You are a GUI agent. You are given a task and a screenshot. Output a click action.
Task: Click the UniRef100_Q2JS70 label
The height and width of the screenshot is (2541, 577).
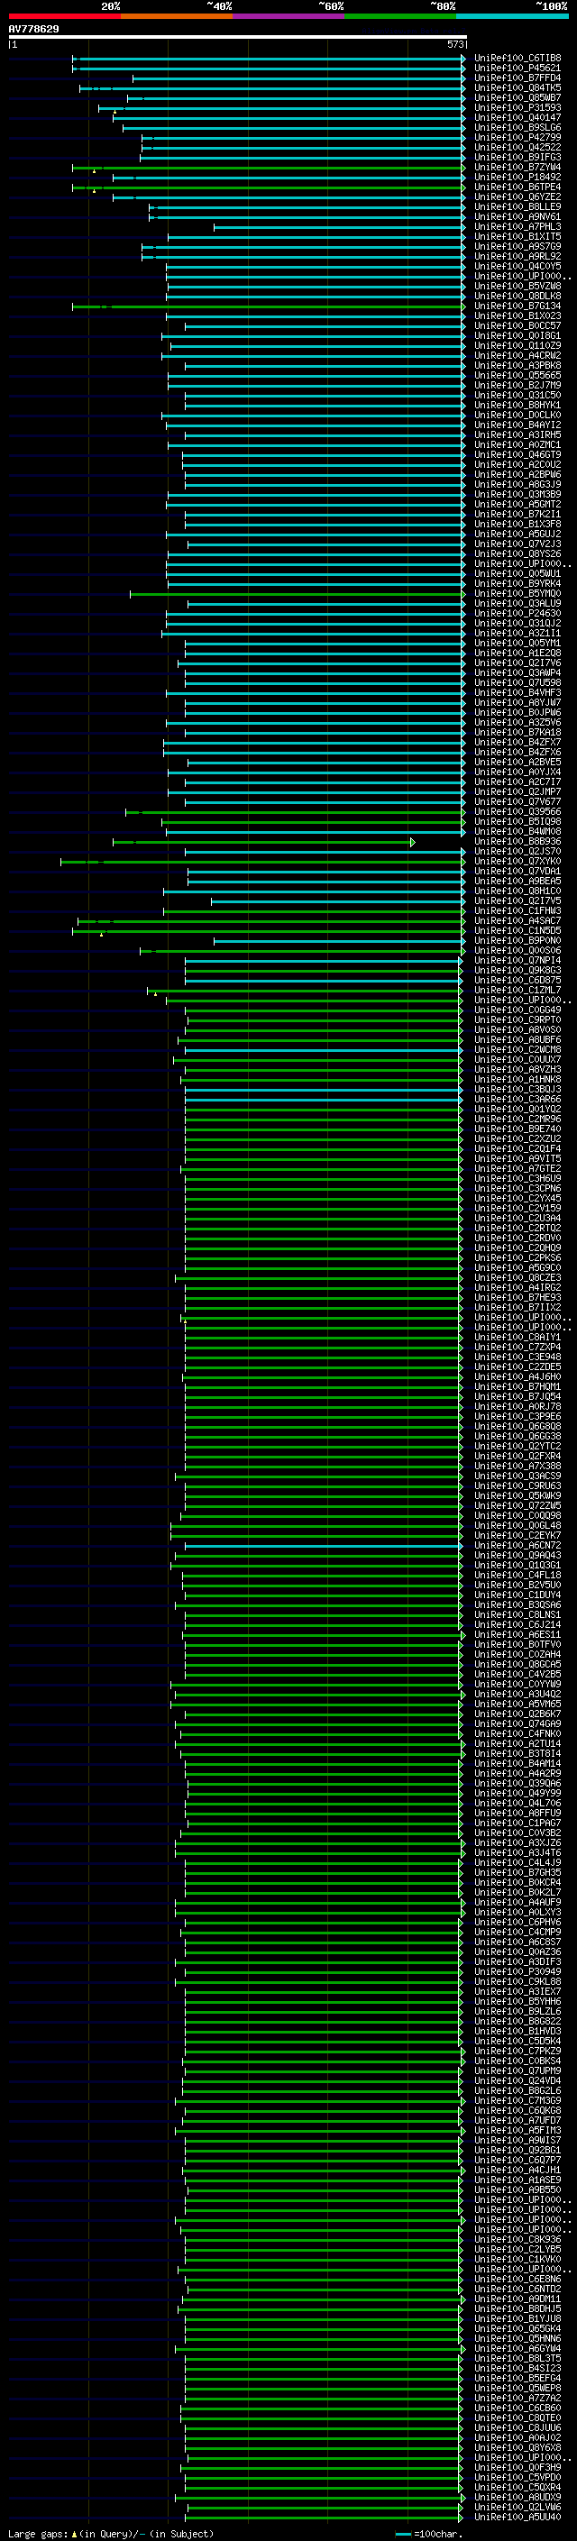click(x=517, y=853)
